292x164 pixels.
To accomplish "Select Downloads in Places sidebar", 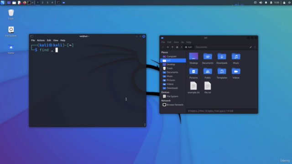I will 173,88.
